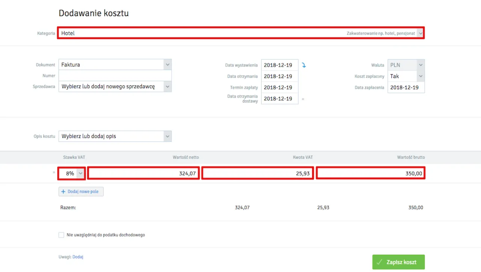Viewport: 481px width, 272px height.
Task: Open the Kategoria dropdown showing Hotel
Action: (240, 33)
